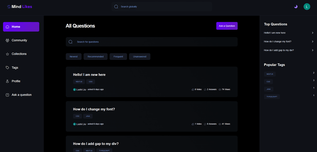Select the TYPESCRIPT tag under Popular Tags
This screenshot has height=152, width=317.
pyautogui.click(x=272, y=97)
